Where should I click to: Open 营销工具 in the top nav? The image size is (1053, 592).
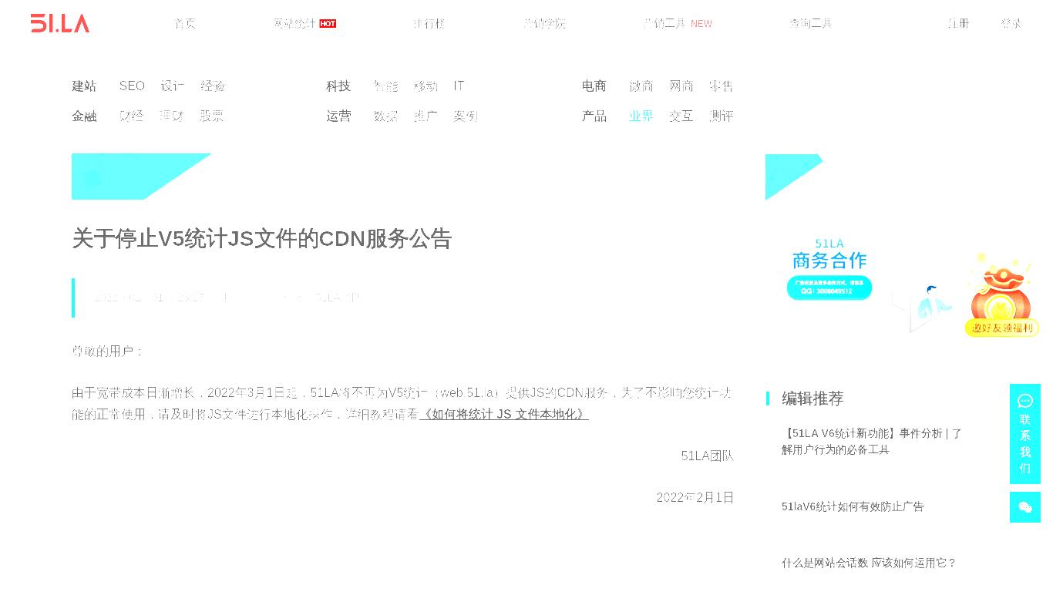(664, 23)
